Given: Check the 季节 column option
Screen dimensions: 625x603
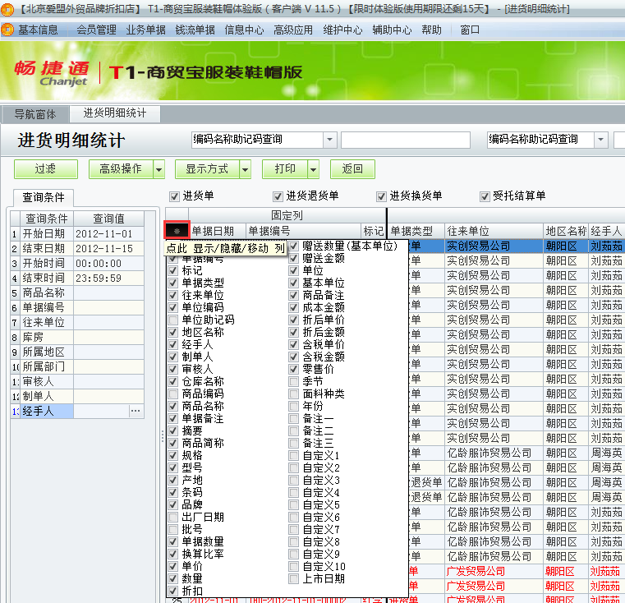Looking at the screenshot, I should tap(294, 382).
